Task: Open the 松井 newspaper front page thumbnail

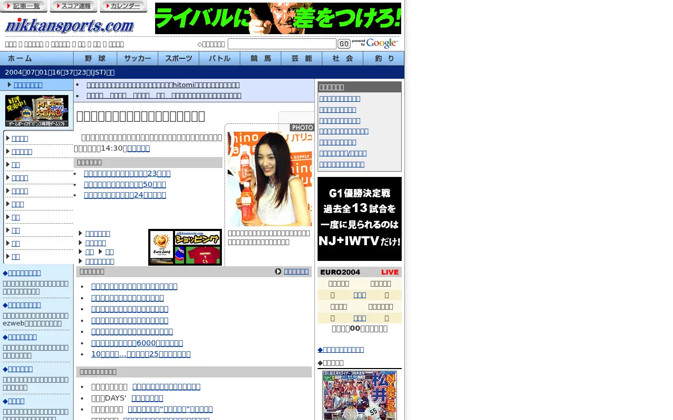Action: [x=360, y=395]
